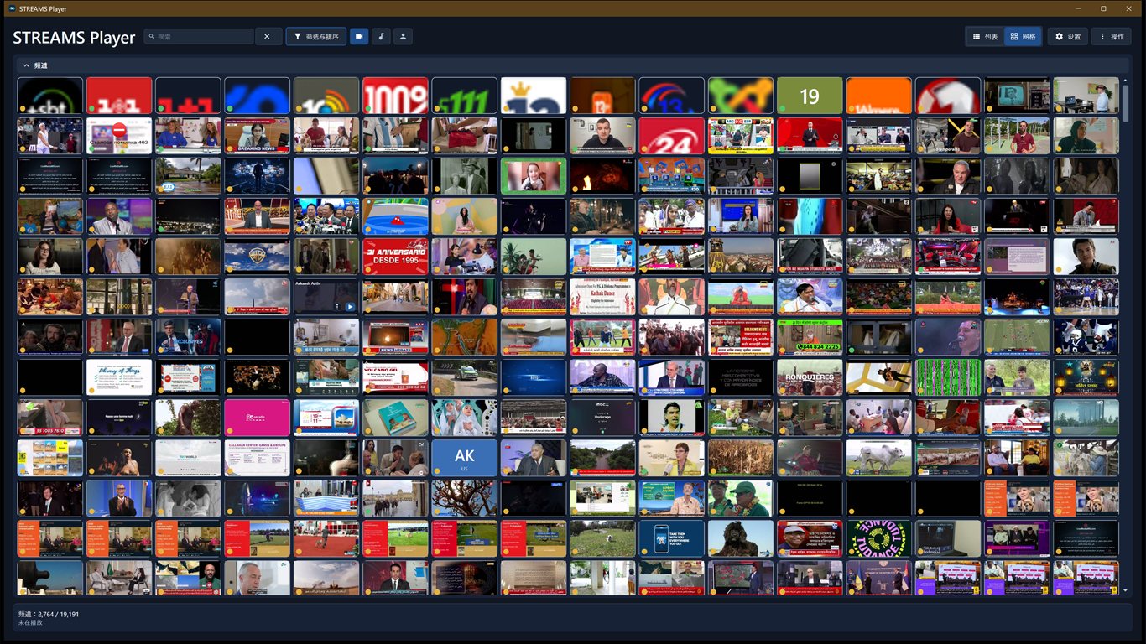Open the "844 824 2225" channel tile
The width and height of the screenshot is (1146, 644).
click(810, 337)
